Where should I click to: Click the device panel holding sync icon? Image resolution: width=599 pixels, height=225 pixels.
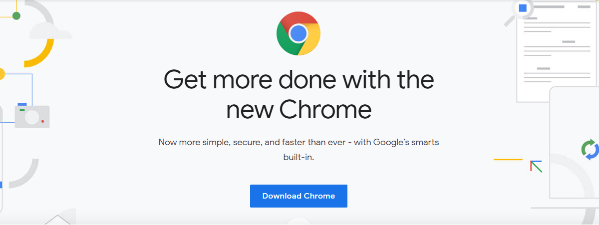click(574, 142)
